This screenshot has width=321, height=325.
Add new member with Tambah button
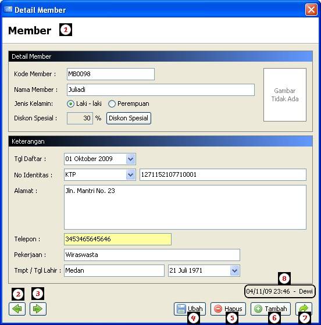pos(270,309)
